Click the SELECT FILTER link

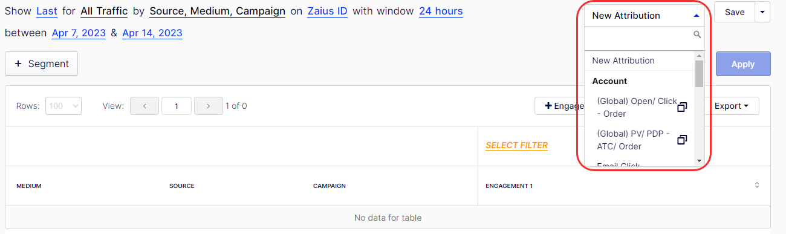point(516,145)
